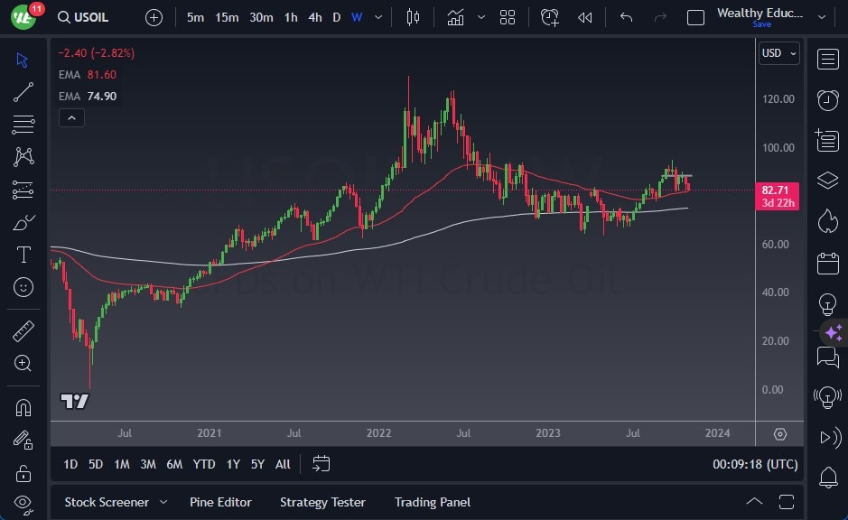Open the Watchlist panel

pyautogui.click(x=828, y=58)
